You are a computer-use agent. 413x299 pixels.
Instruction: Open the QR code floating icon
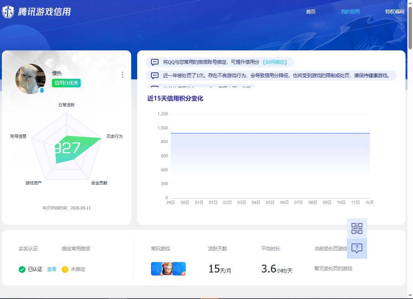click(x=357, y=228)
